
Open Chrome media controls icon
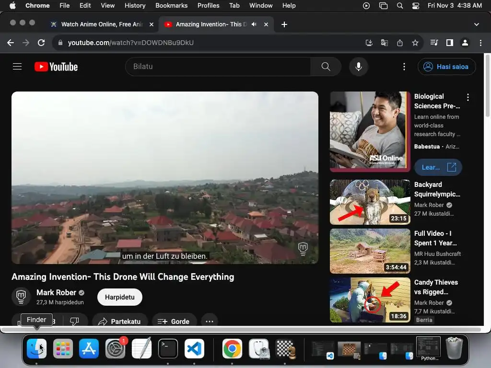point(434,43)
